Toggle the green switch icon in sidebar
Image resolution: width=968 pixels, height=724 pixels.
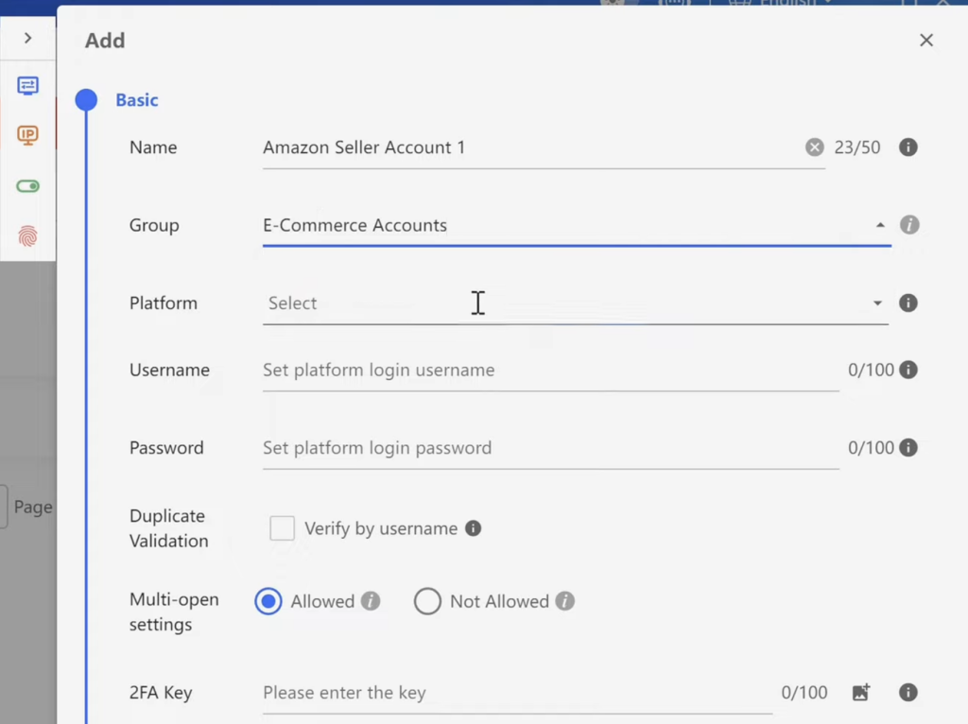point(27,186)
